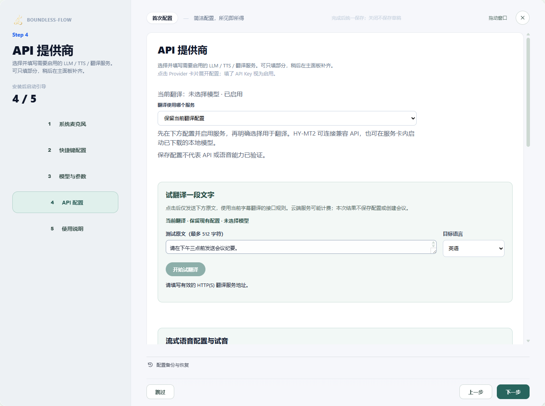Click the 请填写有效的 HTTP(S) 翻译服务地址 message
545x406 pixels.
point(207,285)
